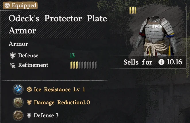This screenshot has height=123, width=190.
Task: Click the snowflake icon beside Ice Resistance
Action: [29, 90]
